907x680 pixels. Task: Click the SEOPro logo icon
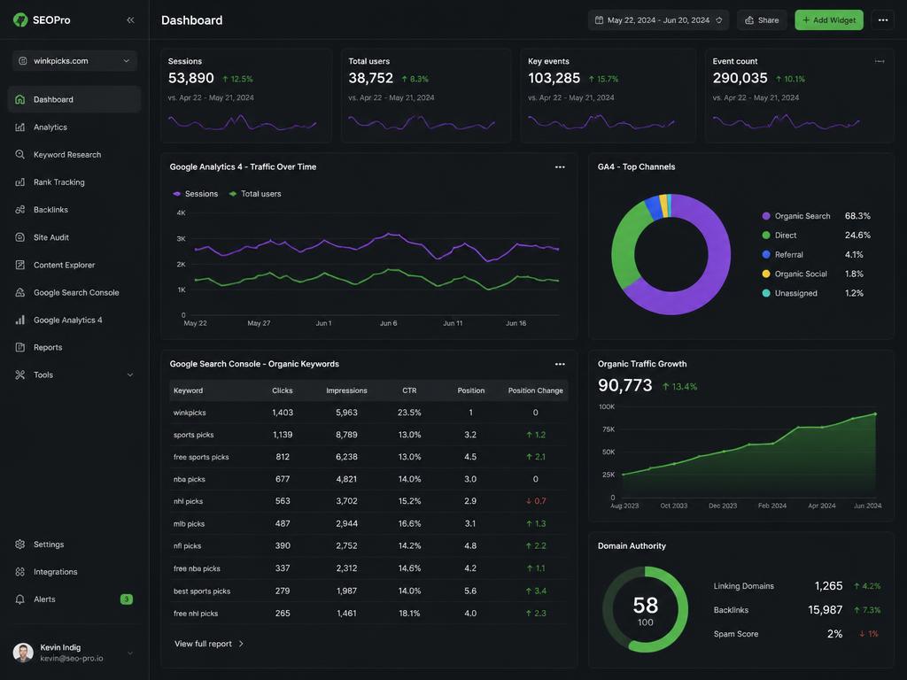tap(20, 19)
